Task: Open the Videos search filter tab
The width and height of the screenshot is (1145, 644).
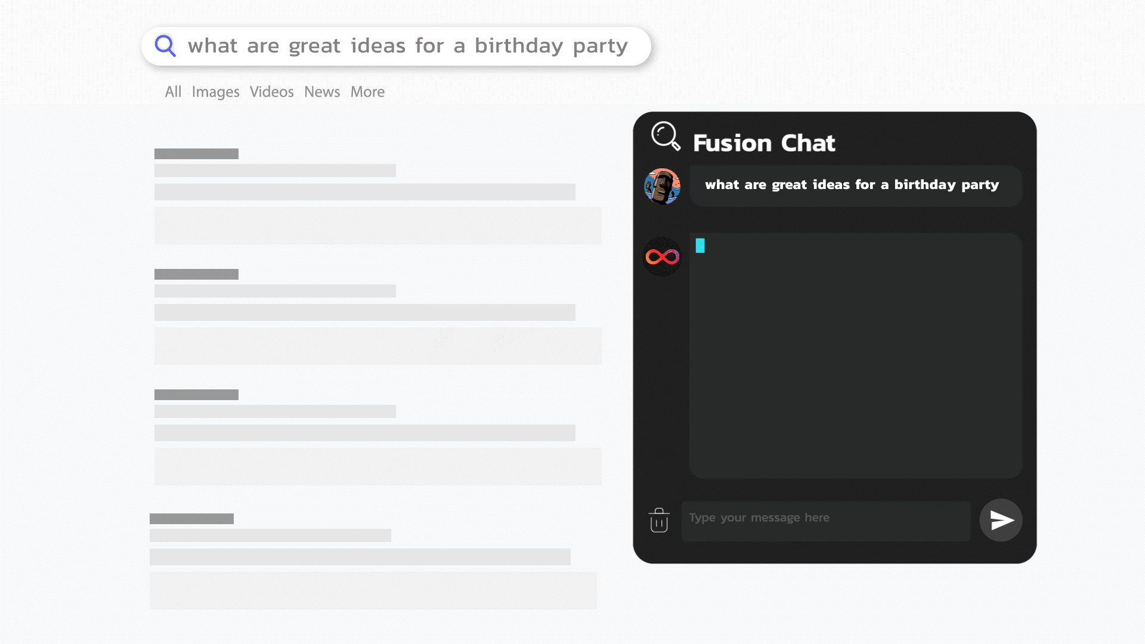Action: (x=271, y=92)
